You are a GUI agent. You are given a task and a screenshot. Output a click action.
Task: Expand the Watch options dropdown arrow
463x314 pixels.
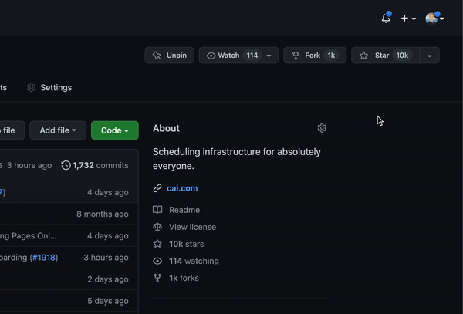click(269, 56)
